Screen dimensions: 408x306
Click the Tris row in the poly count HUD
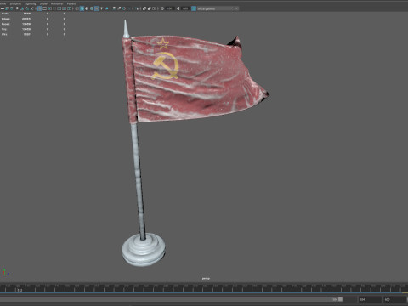33,29
